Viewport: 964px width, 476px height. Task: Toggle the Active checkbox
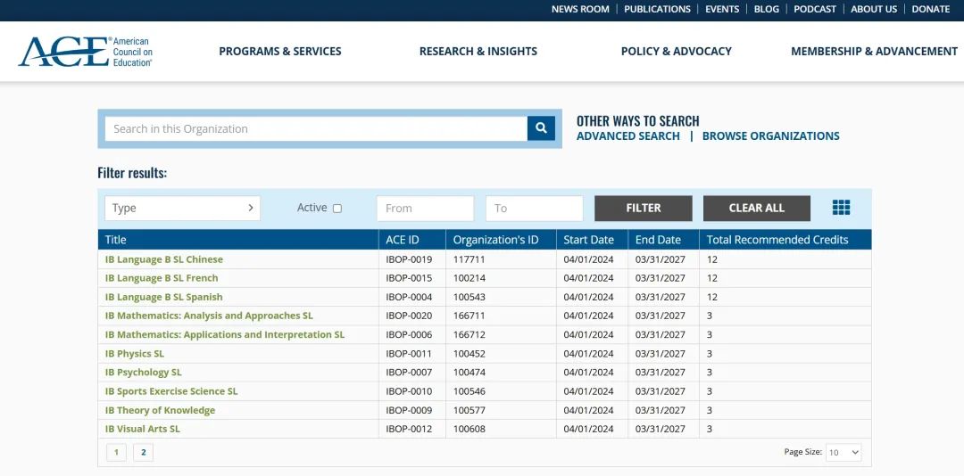tap(337, 209)
